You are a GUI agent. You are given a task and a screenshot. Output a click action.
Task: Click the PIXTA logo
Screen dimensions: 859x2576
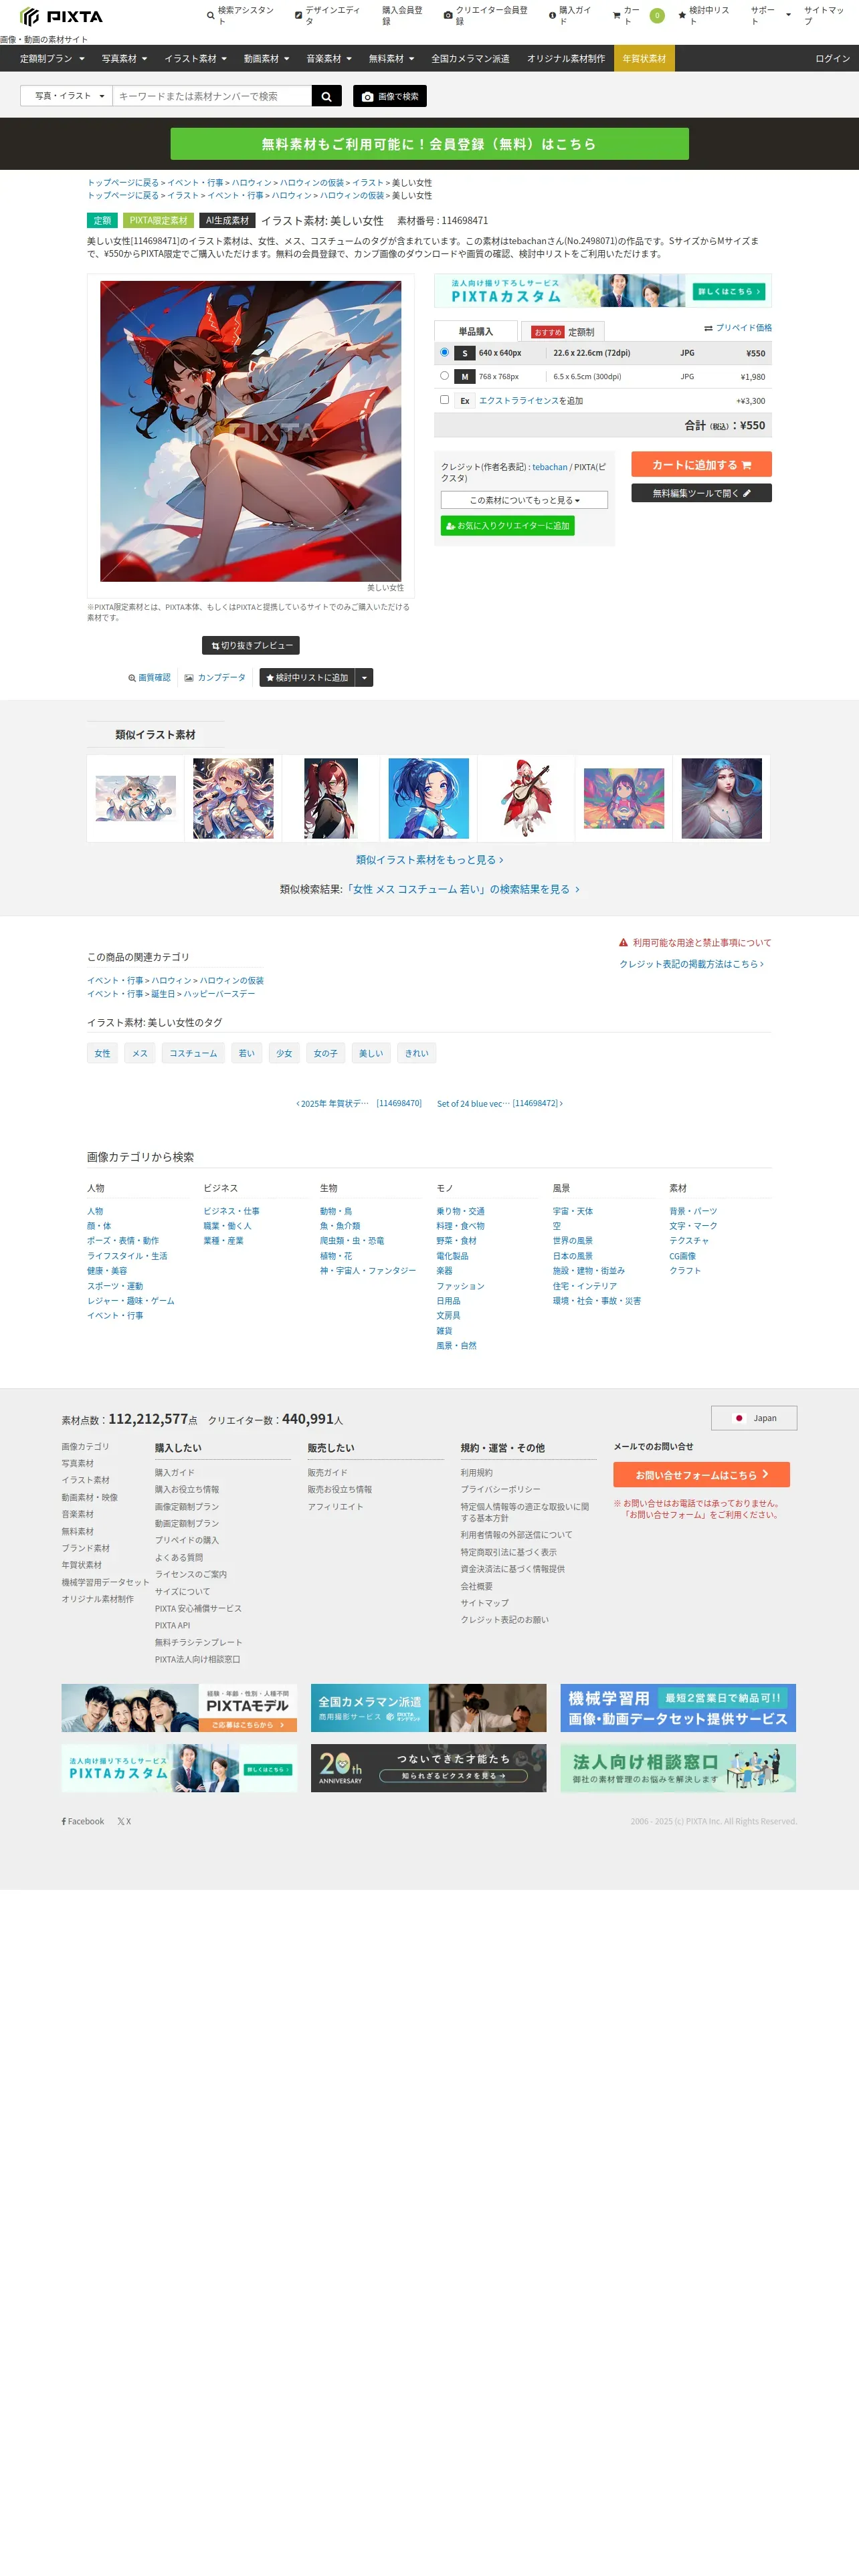[x=61, y=16]
